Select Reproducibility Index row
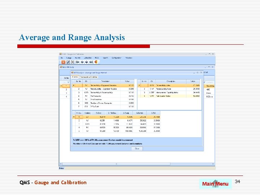This screenshot has height=195, width=260. 169,89
